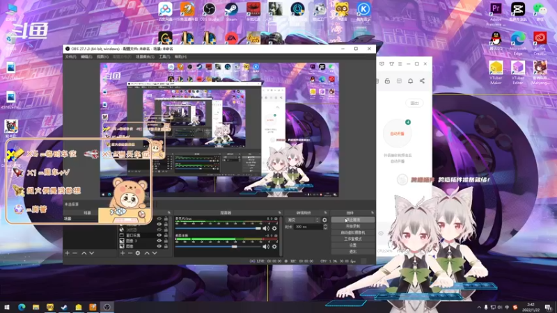Open the scene transition type dropdown

[303, 220]
